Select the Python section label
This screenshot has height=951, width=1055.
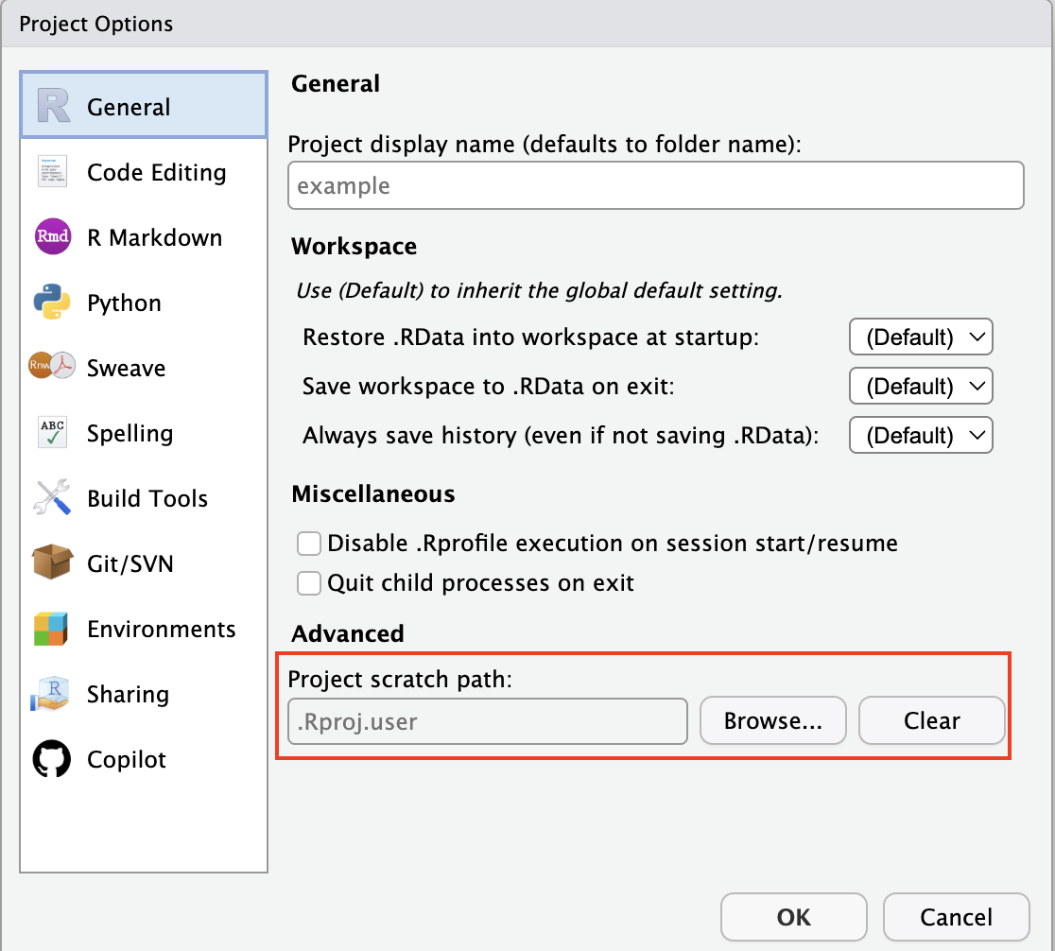(x=125, y=303)
